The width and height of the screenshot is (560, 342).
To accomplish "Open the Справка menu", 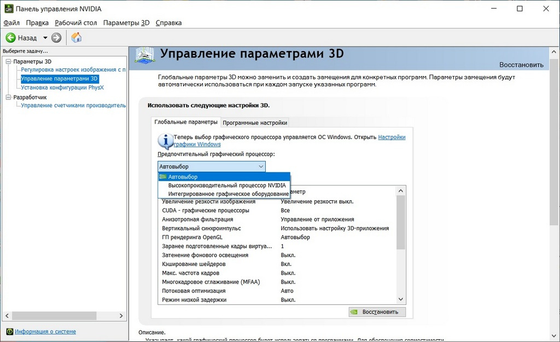I will pyautogui.click(x=168, y=23).
